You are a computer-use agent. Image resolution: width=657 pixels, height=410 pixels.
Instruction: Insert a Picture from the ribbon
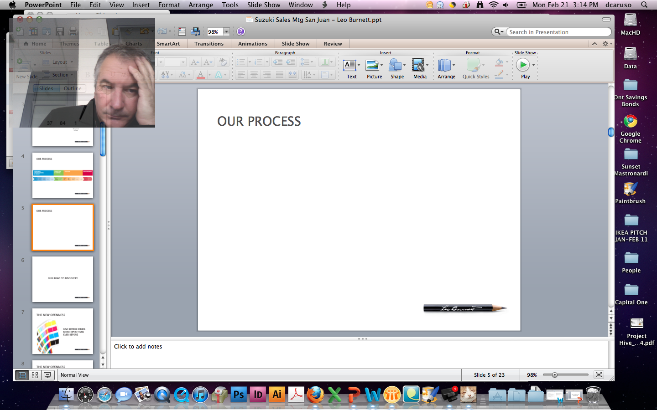(373, 65)
